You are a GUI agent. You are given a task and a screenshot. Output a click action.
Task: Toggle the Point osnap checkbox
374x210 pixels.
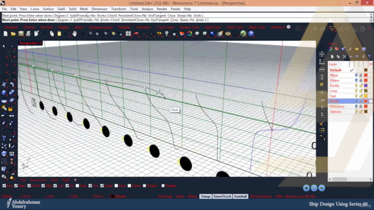[x=29, y=185]
